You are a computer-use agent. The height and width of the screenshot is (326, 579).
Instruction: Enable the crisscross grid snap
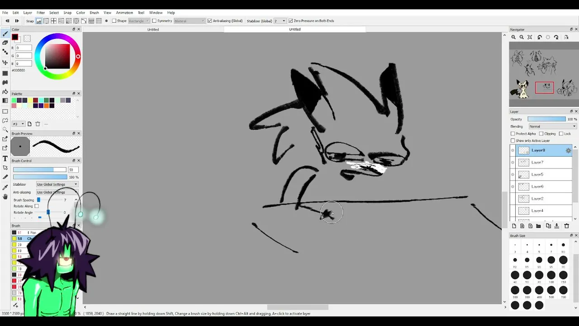tap(54, 21)
